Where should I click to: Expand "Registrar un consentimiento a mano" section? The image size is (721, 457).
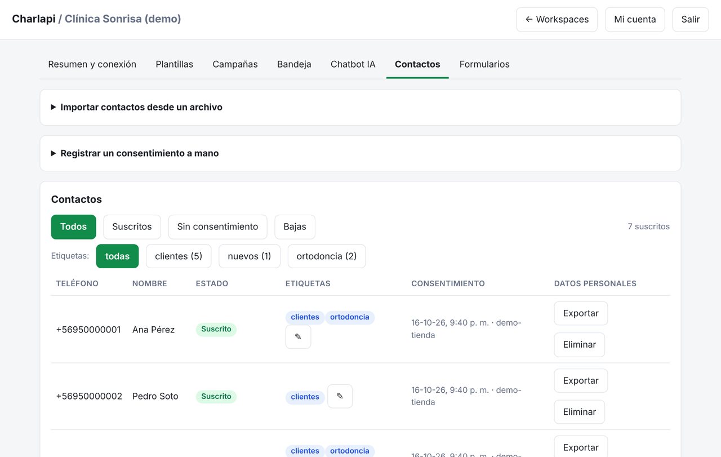pos(360,153)
